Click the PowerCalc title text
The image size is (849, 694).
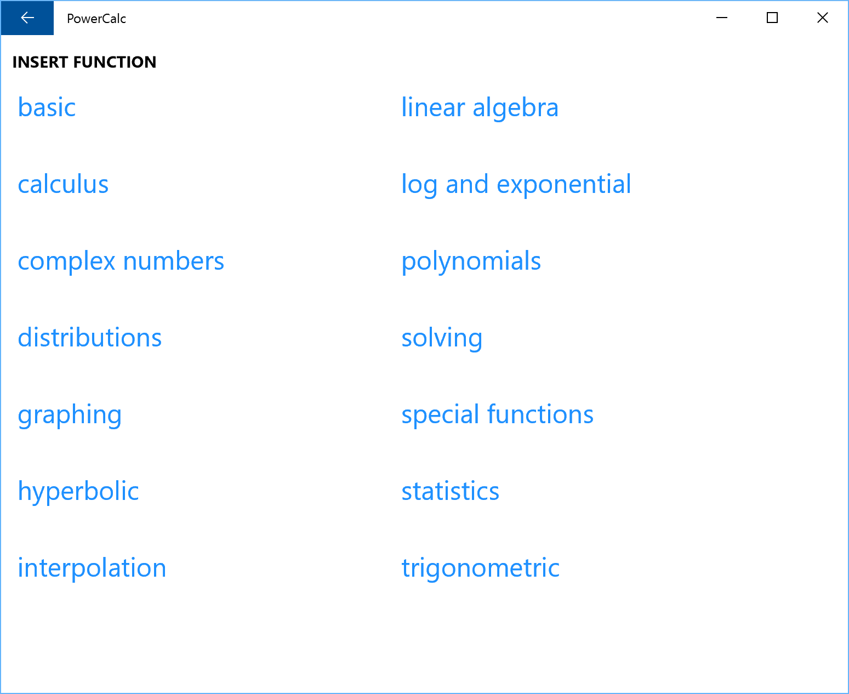[x=96, y=19]
